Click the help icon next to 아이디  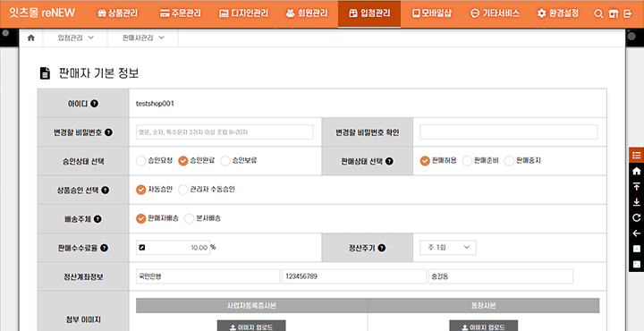[x=95, y=104]
